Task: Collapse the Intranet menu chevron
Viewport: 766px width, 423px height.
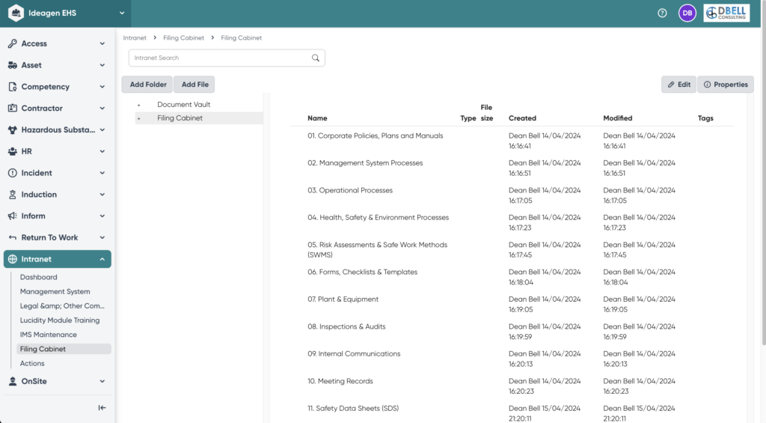Action: click(102, 259)
